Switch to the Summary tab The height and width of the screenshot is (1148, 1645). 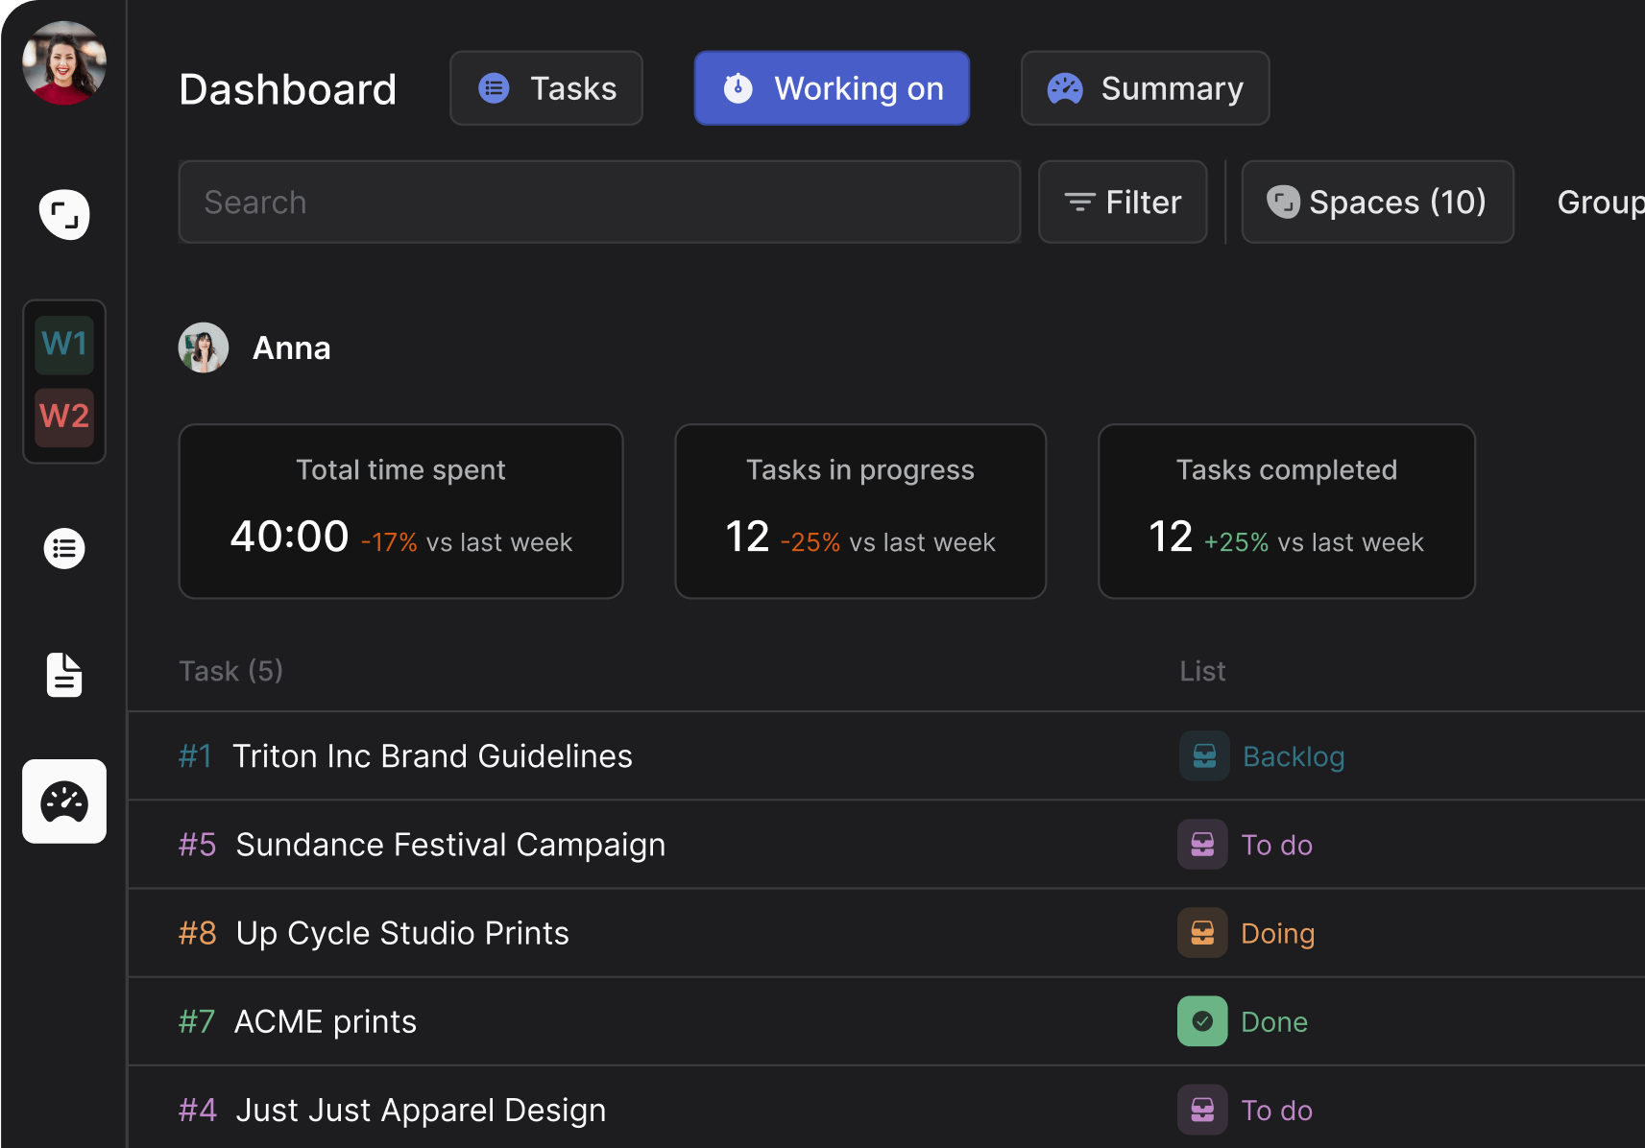coord(1145,87)
